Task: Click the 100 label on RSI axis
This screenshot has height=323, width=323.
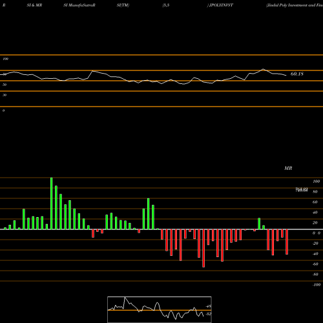Action: [x=5, y=59]
